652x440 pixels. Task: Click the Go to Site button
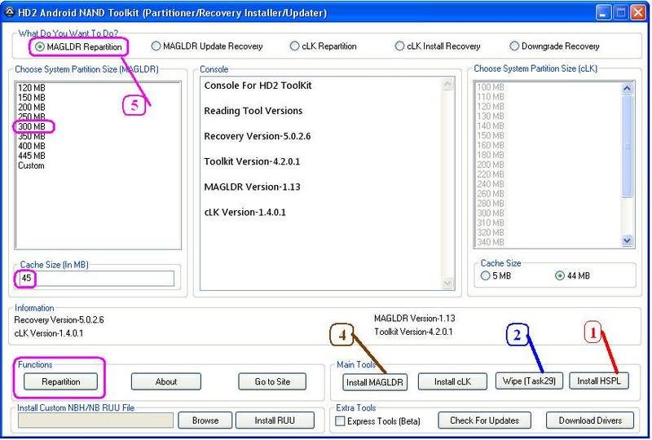click(x=272, y=381)
